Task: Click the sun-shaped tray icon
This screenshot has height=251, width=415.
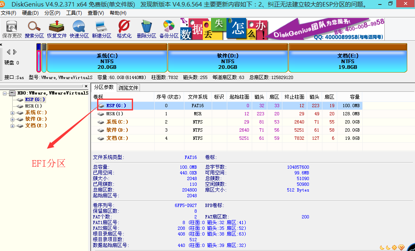Action: click(394, 248)
